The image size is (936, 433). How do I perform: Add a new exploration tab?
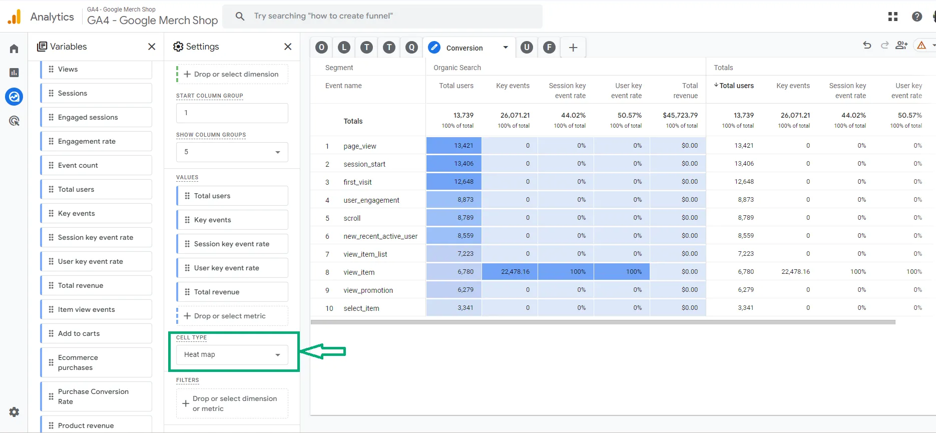coord(573,48)
